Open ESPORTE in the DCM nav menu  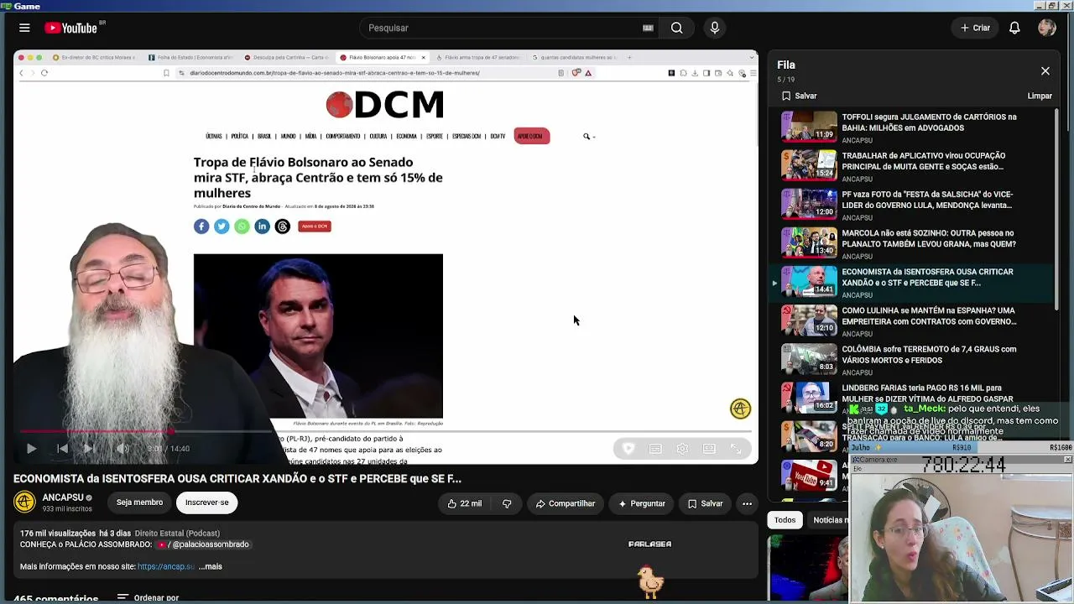pos(435,136)
